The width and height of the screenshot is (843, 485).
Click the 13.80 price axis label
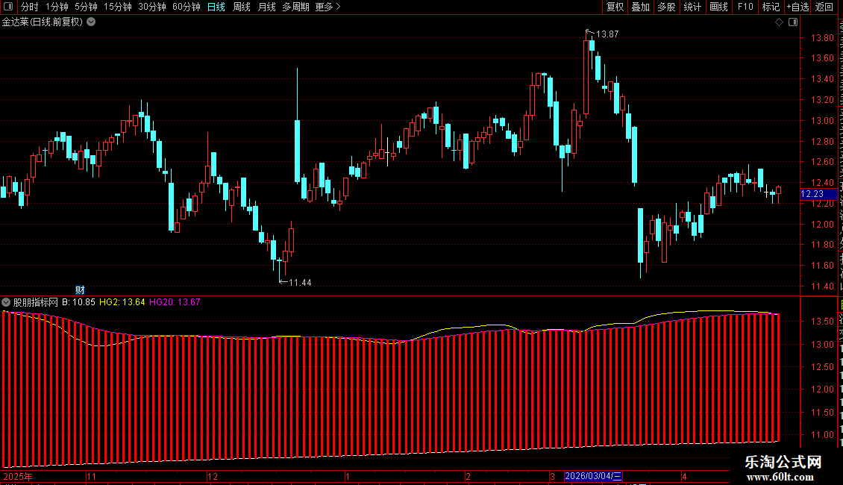point(822,38)
